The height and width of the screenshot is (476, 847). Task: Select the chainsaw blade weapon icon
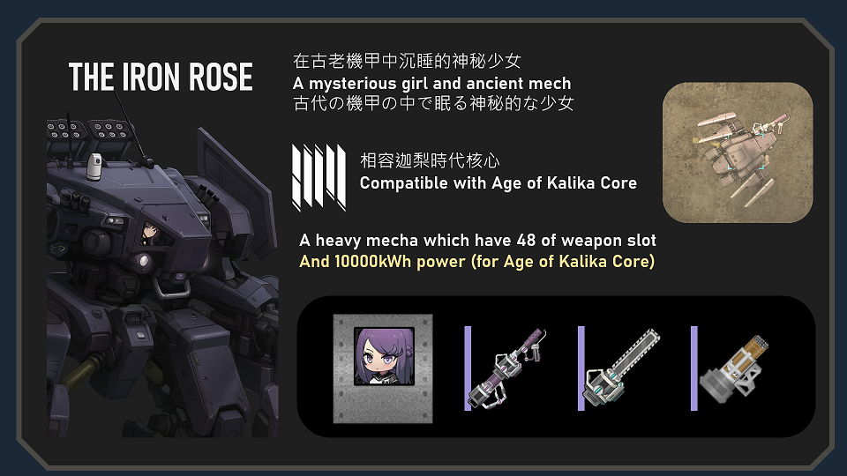point(621,367)
